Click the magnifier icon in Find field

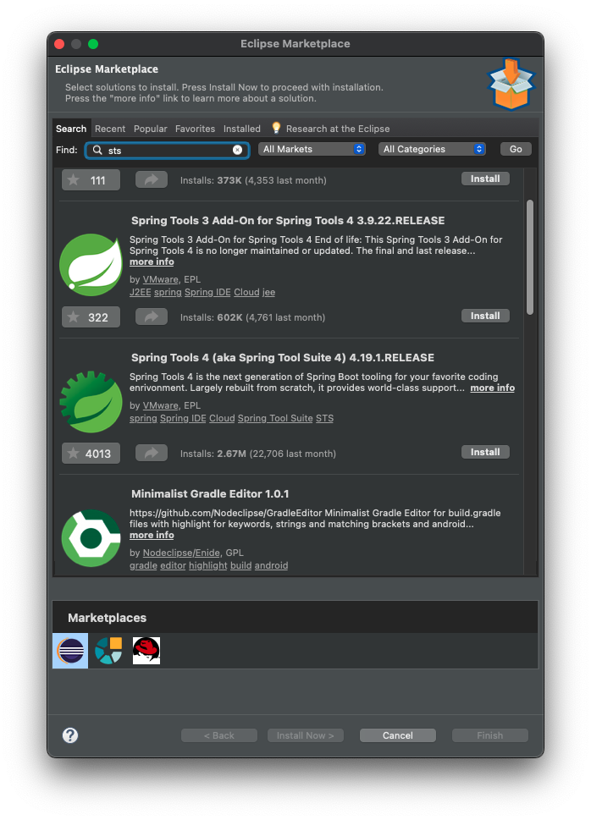coord(97,150)
